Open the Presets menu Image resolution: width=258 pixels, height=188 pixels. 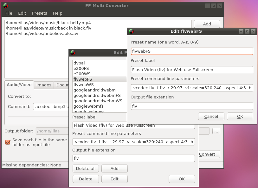(x=40, y=13)
